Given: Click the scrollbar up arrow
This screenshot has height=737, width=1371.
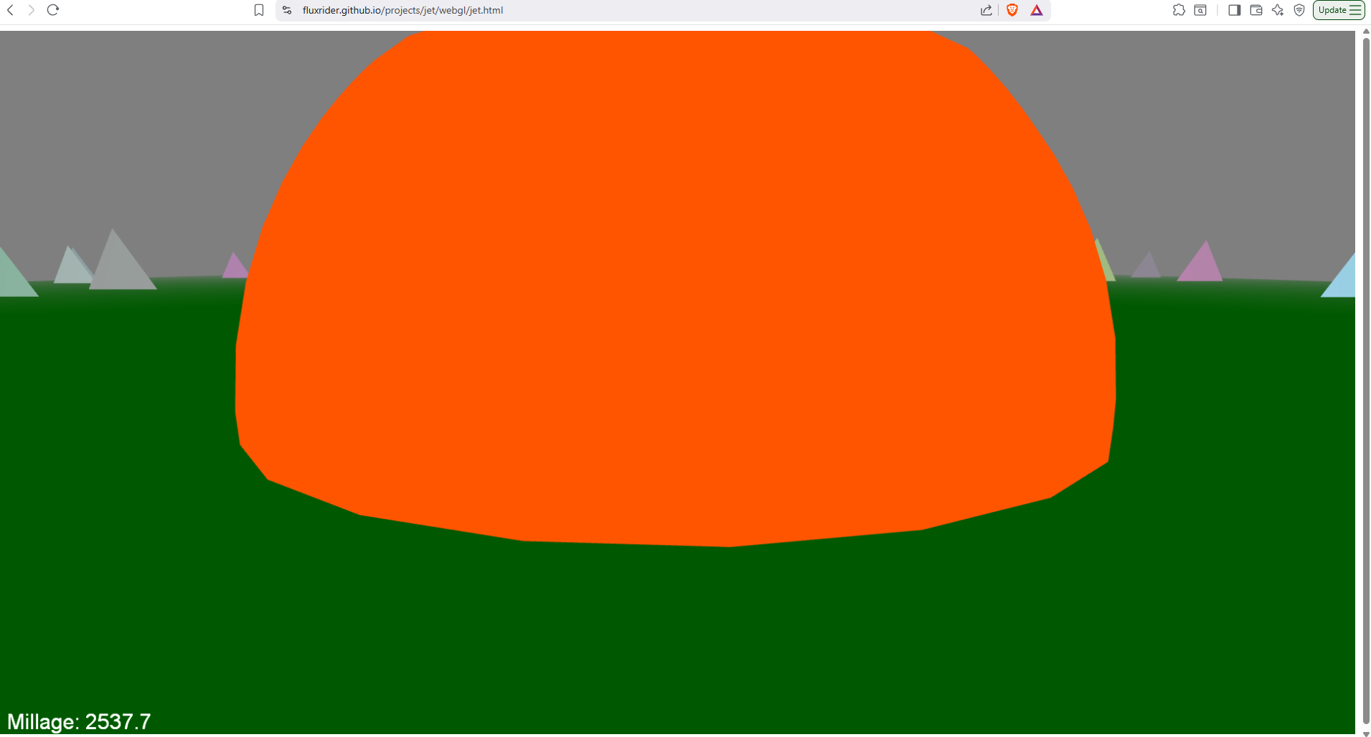Looking at the screenshot, I should (x=1365, y=32).
